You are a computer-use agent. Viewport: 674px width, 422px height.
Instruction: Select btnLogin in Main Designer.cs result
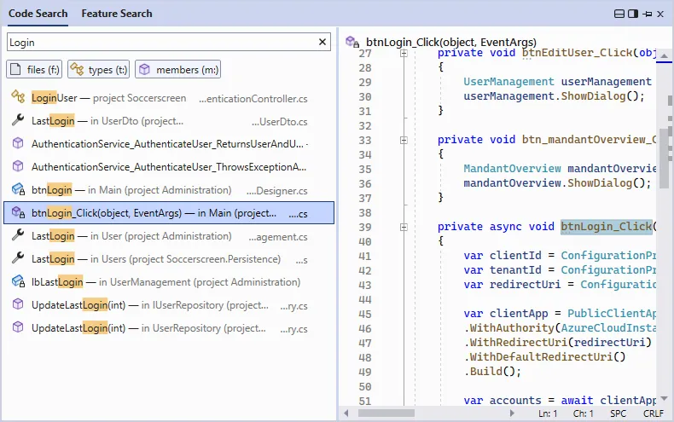(x=169, y=190)
